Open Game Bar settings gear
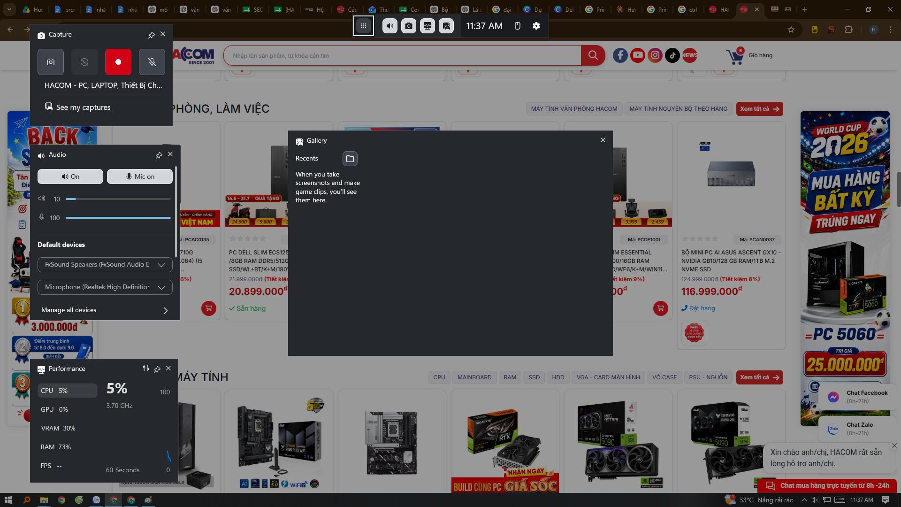The height and width of the screenshot is (507, 901). point(536,26)
